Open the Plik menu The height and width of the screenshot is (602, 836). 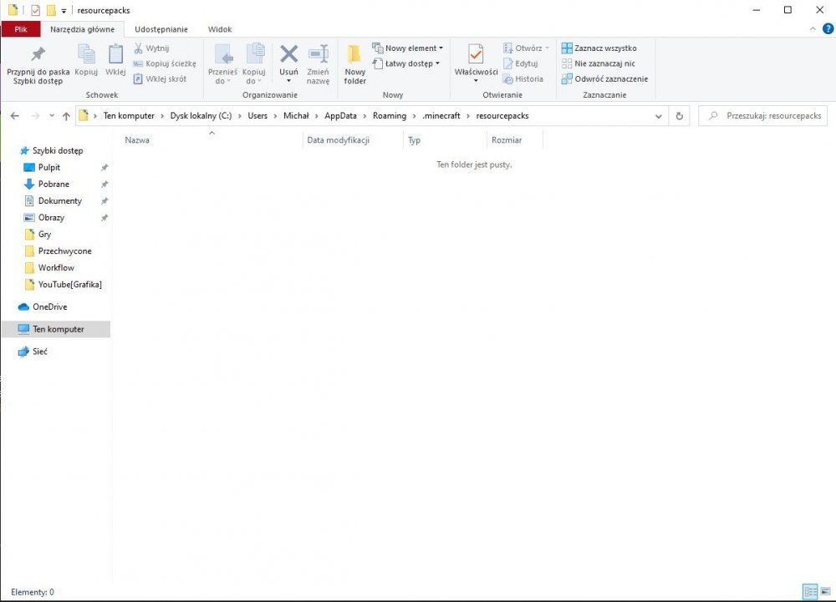tap(21, 29)
